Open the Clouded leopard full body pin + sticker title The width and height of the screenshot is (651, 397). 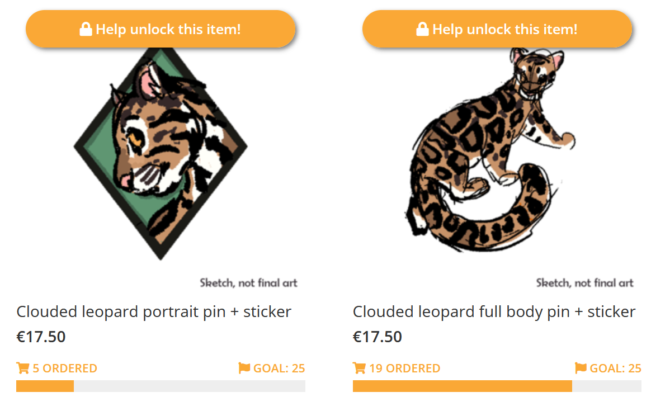tap(494, 311)
